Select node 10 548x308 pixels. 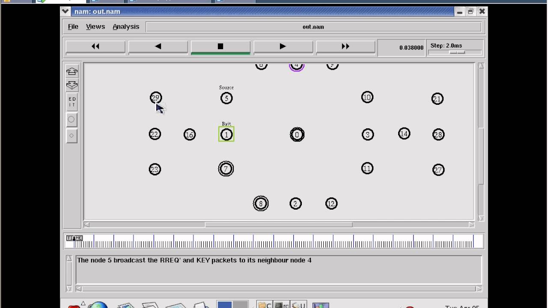[367, 98]
